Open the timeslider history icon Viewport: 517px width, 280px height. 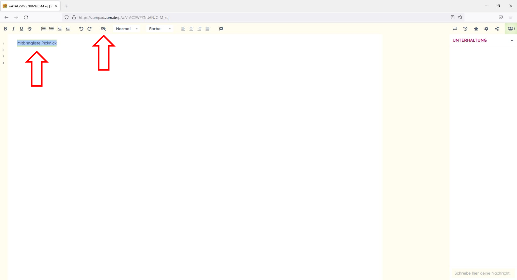pos(465,29)
